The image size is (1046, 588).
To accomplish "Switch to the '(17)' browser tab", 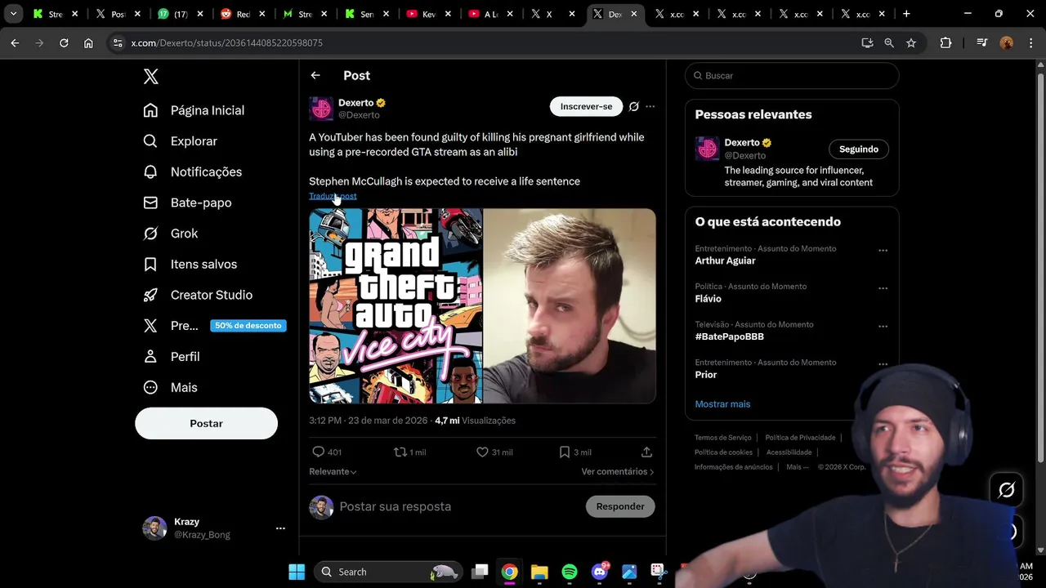I will coord(181,14).
